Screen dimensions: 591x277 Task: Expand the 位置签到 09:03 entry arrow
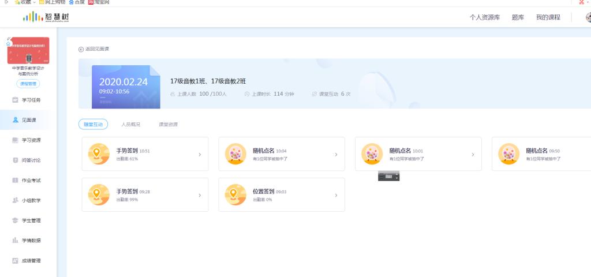336,195
